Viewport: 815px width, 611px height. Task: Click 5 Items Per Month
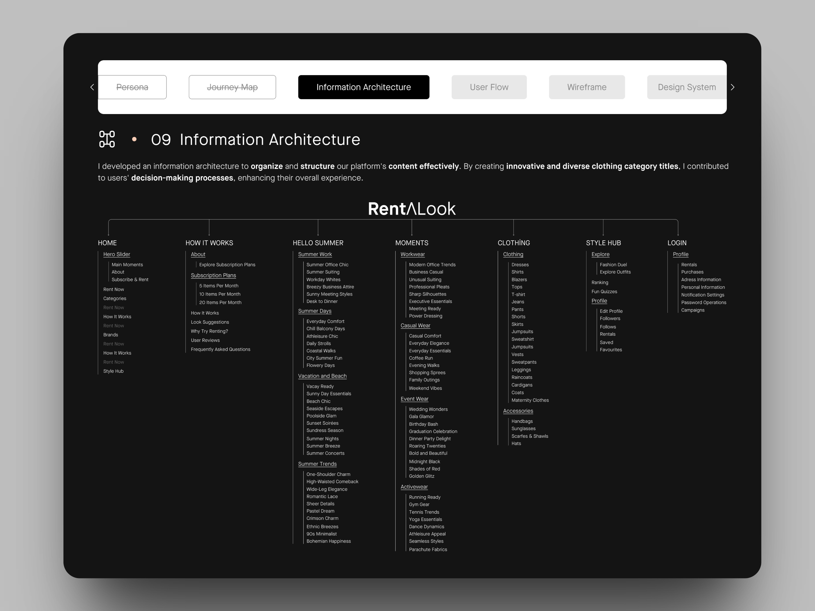[x=219, y=286]
